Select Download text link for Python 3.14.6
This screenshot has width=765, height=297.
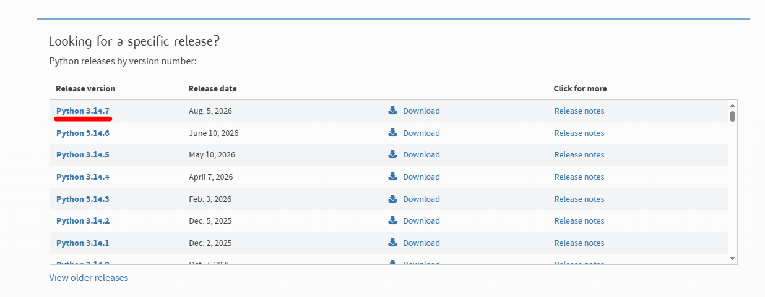421,133
